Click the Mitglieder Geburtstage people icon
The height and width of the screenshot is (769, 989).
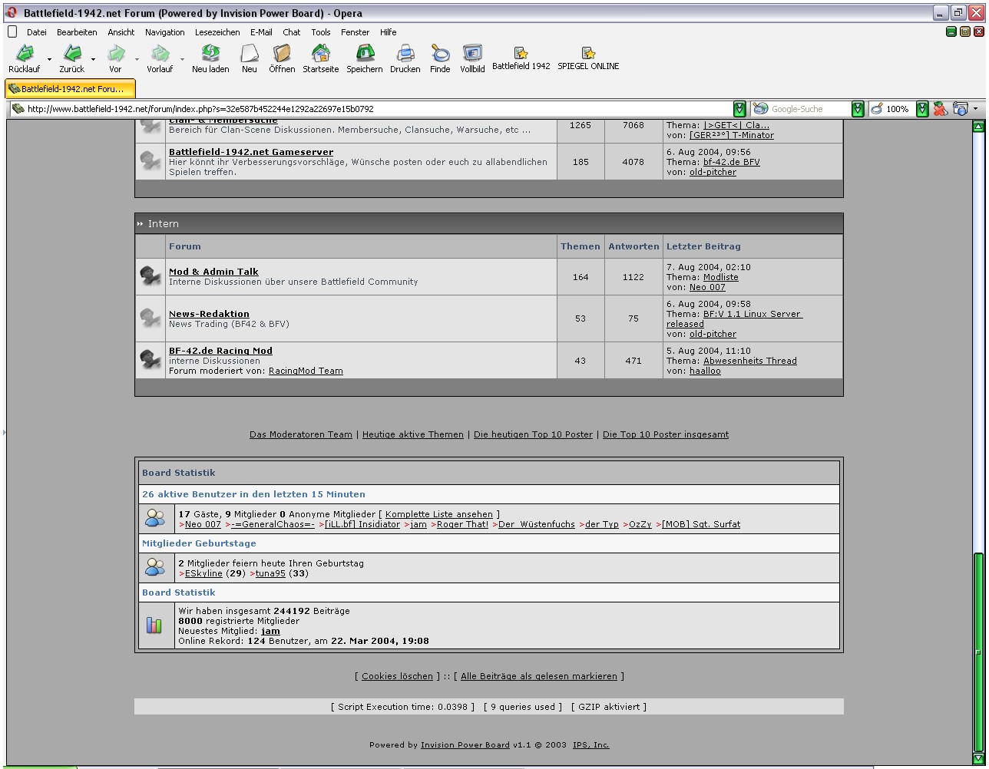(x=155, y=568)
